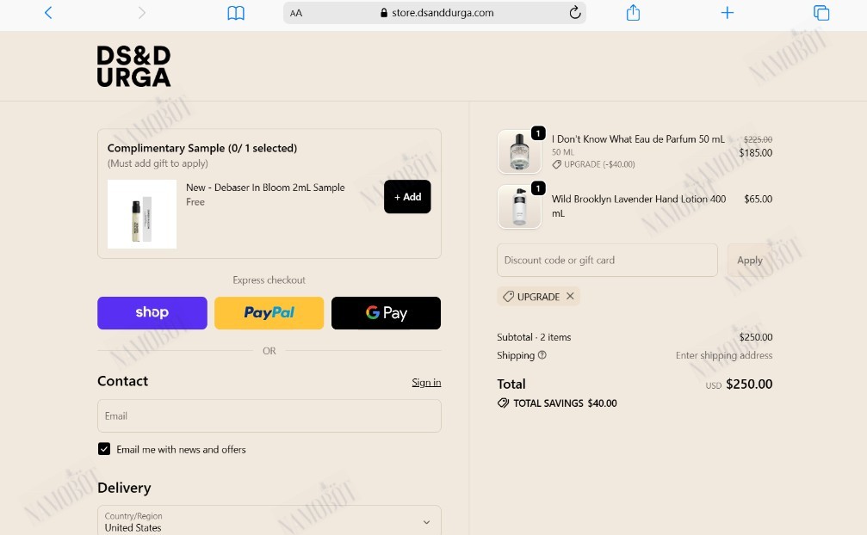Image resolution: width=867 pixels, height=535 pixels.
Task: Click the DS&DURGA store logo
Action: click(133, 66)
